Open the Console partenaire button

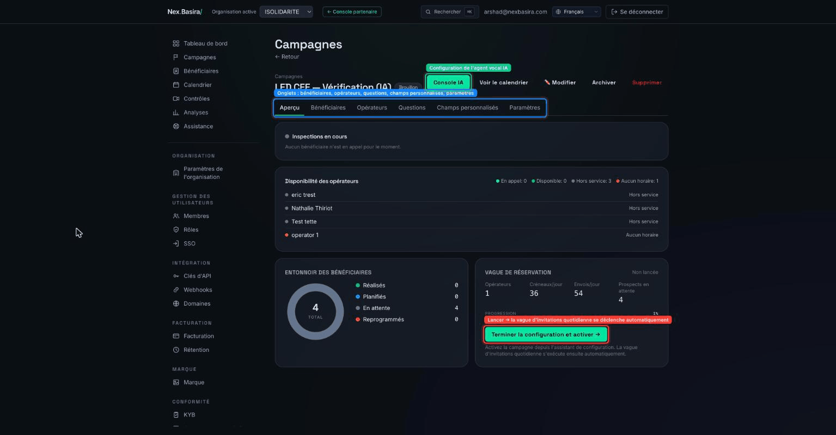click(x=352, y=11)
